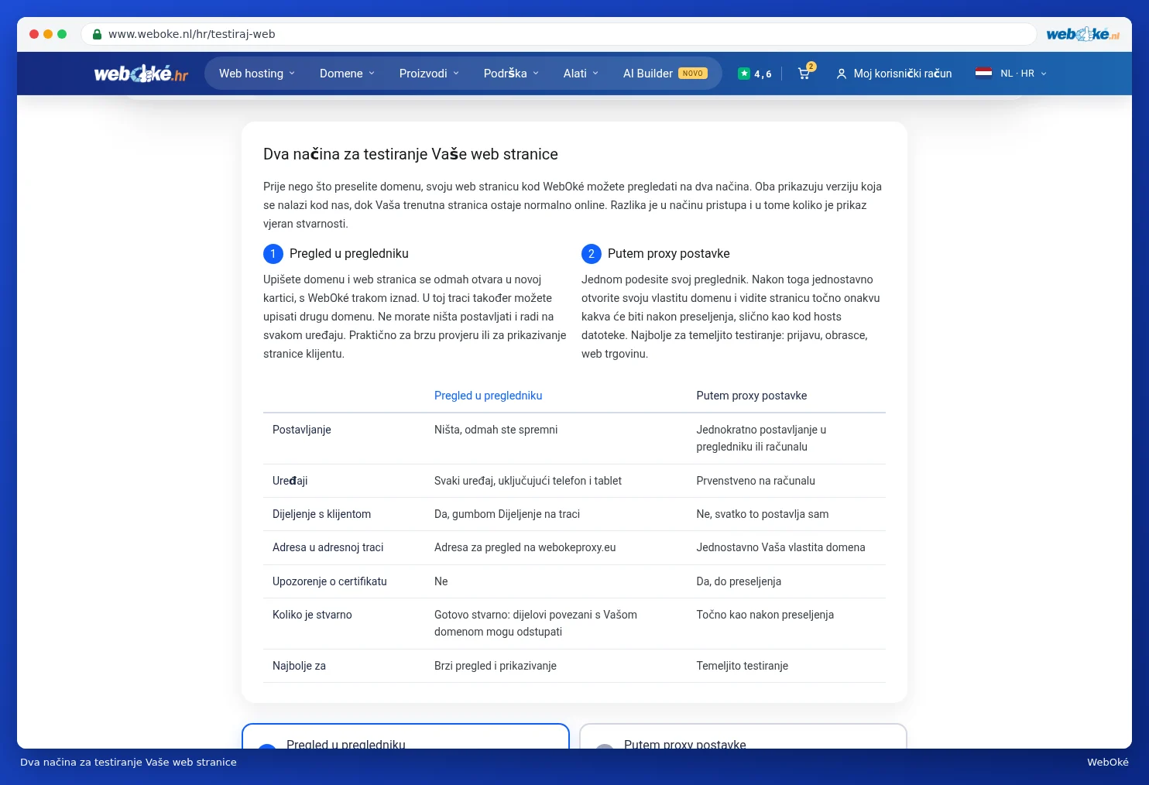
Task: Click cell 'Temeljito testiranje'
Action: pyautogui.click(x=742, y=666)
